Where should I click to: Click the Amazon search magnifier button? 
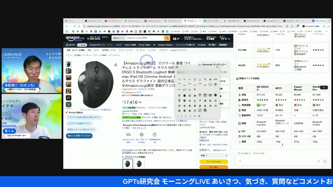pos(167,38)
